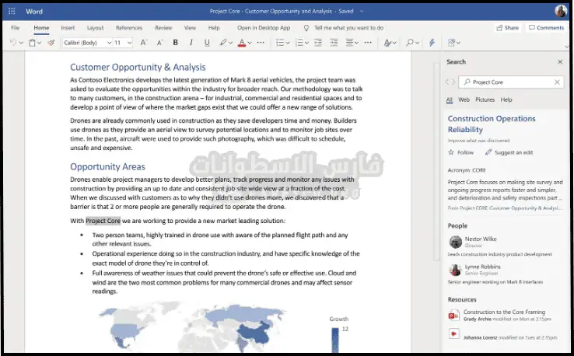Clear the Project Core search text

click(557, 82)
